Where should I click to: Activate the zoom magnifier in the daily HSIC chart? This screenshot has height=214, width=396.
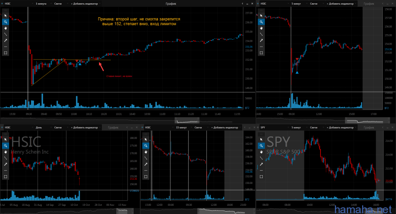(x=5, y=146)
